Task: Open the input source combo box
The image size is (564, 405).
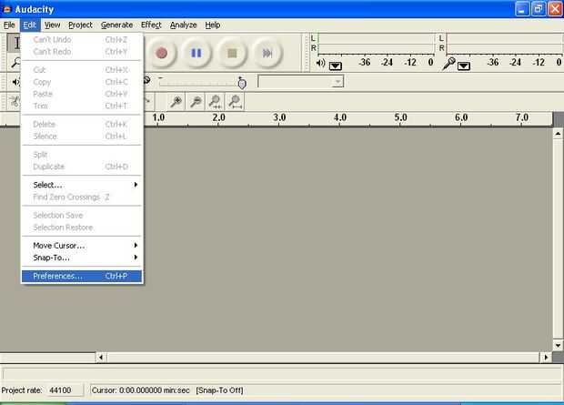Action: click(x=301, y=81)
